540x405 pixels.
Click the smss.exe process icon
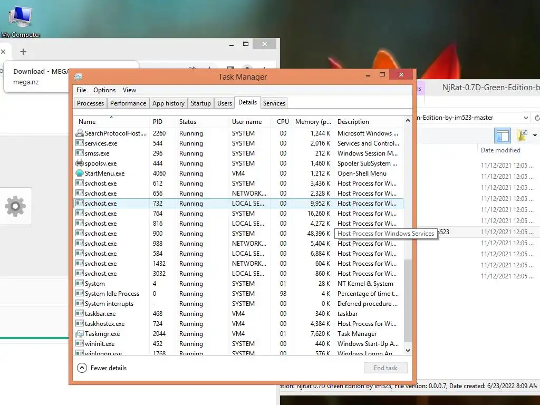click(x=80, y=153)
